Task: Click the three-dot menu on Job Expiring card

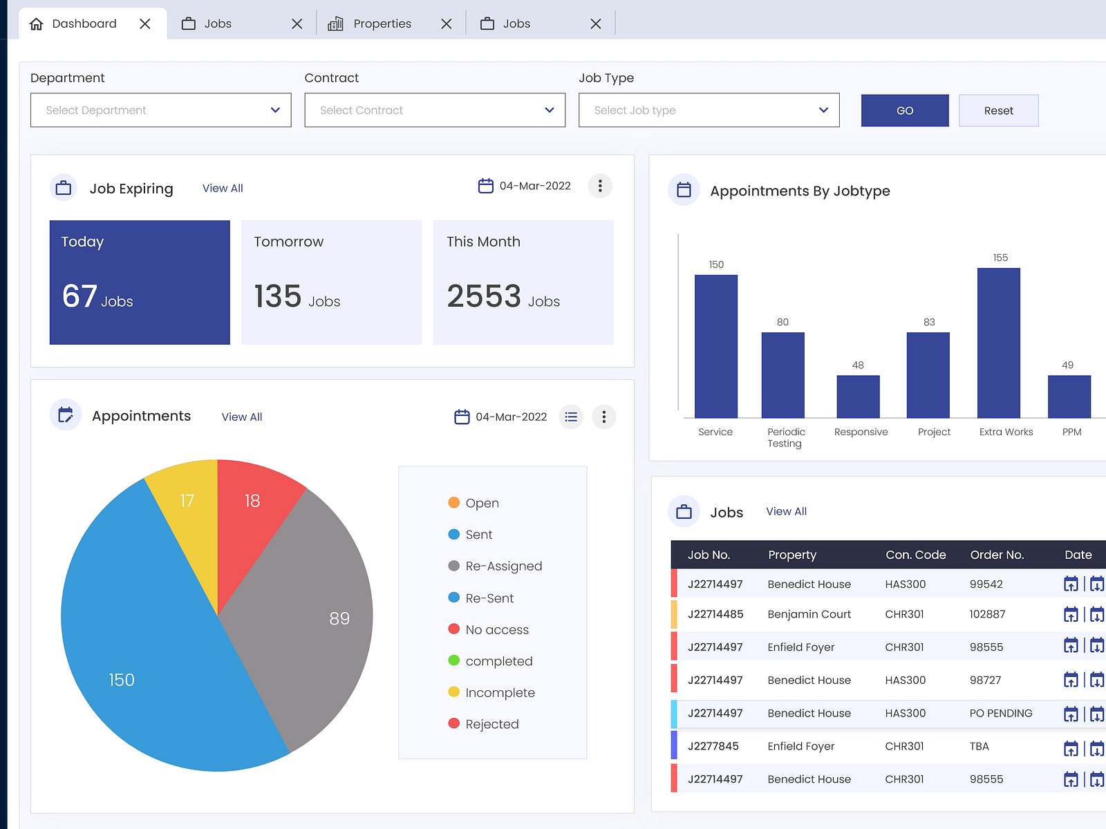Action: [x=600, y=186]
